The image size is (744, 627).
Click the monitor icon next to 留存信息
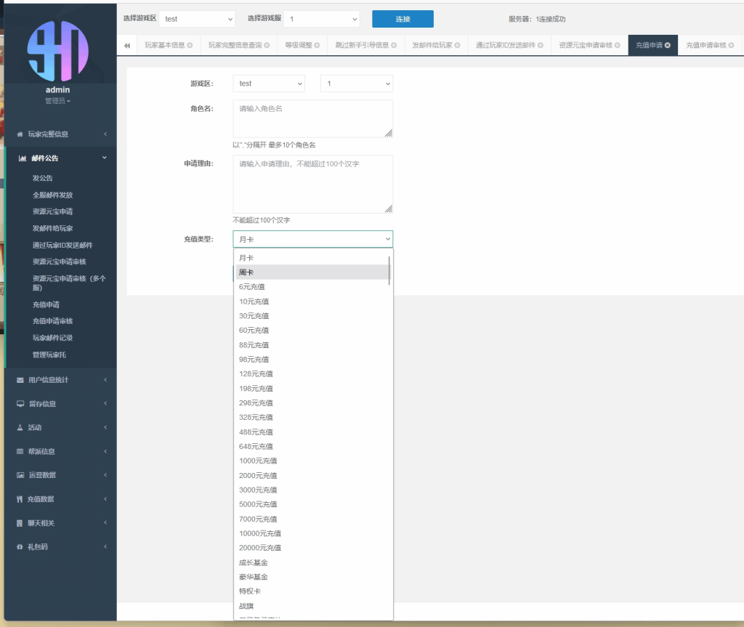pos(20,404)
